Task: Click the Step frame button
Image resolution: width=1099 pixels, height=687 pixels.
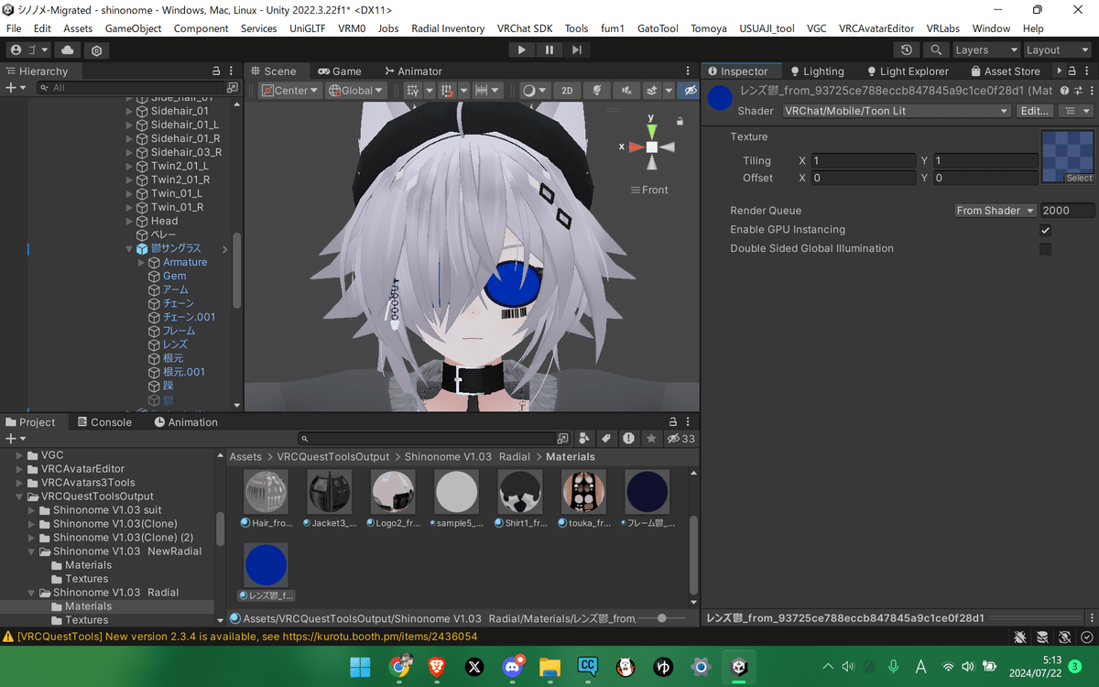Action: point(576,49)
